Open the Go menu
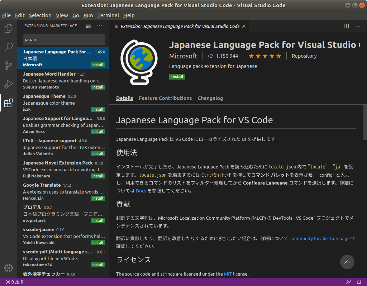367x286 pixels. [76, 15]
